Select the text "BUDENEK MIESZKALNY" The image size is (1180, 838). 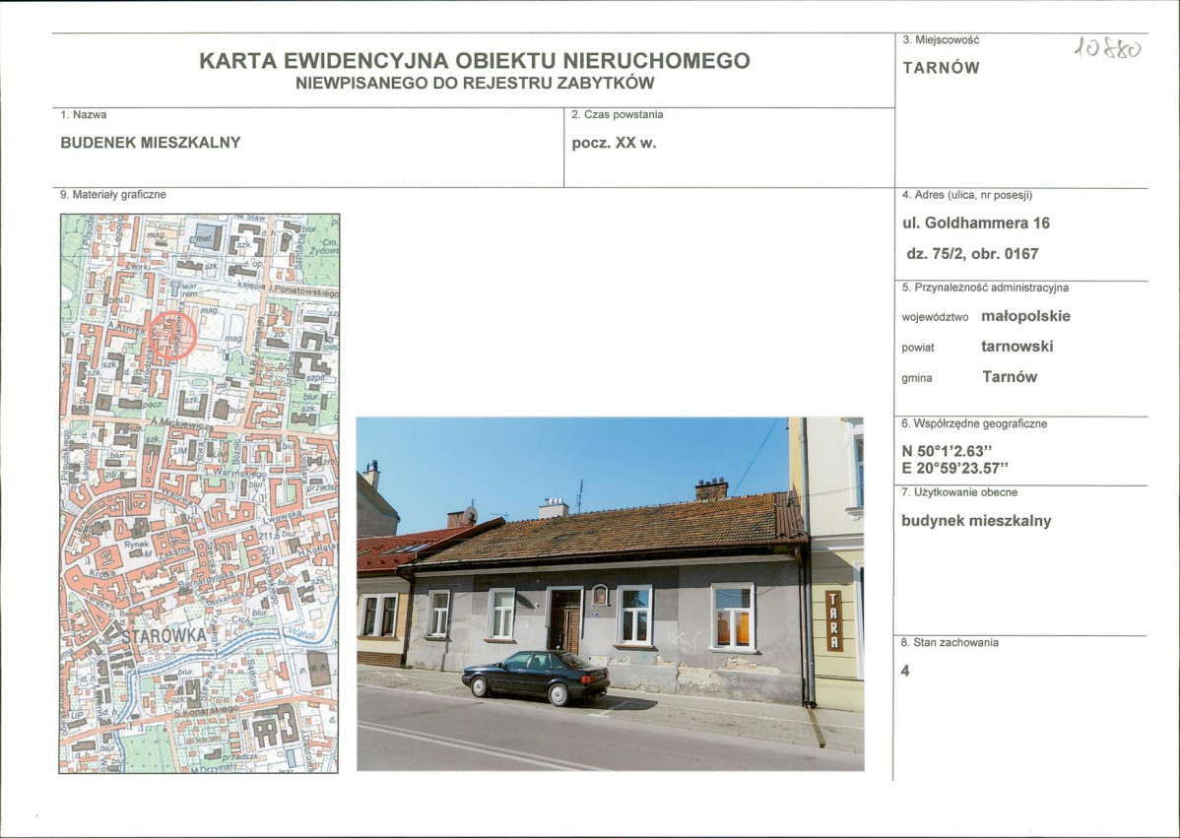[151, 142]
